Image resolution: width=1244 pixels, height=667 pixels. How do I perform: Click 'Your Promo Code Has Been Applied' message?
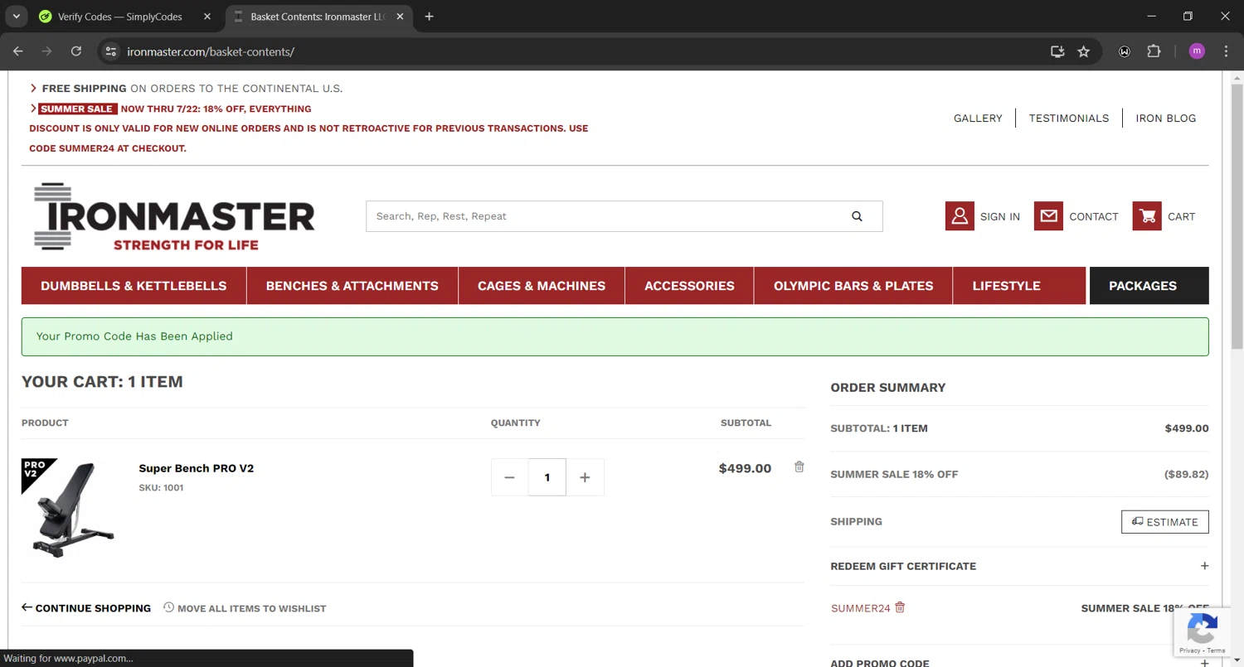coord(134,336)
